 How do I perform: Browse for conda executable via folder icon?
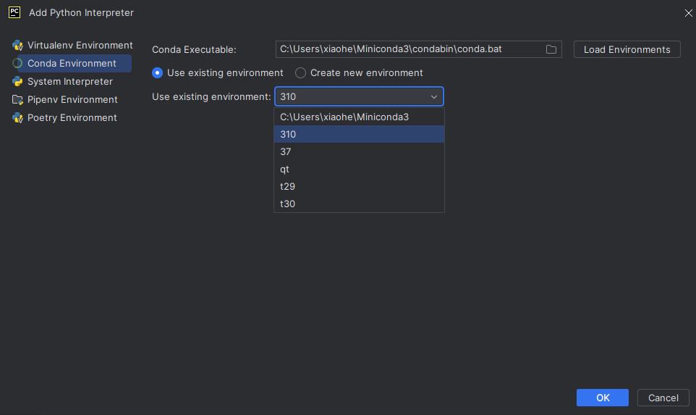(x=551, y=49)
